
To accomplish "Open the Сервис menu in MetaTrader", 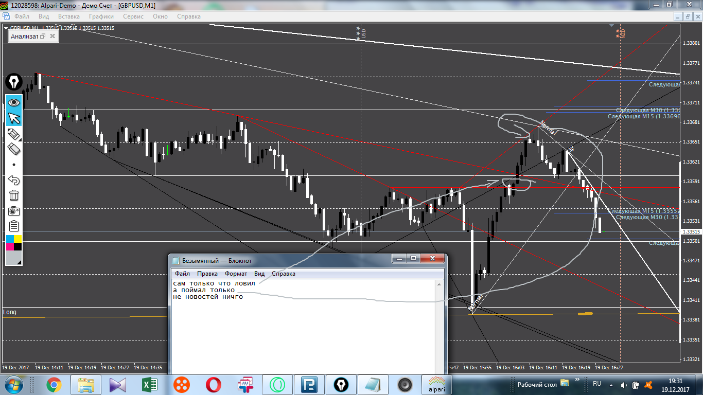I will pyautogui.click(x=133, y=16).
